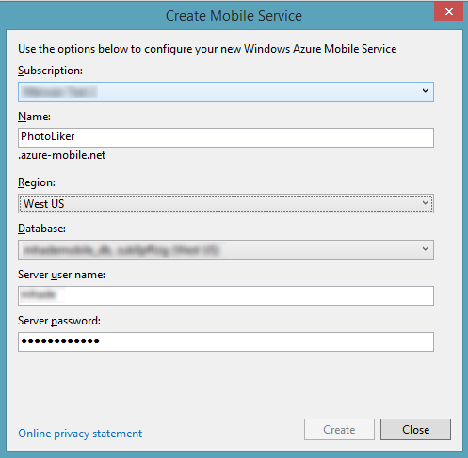
Task: Click the Server password label
Action: 59,321
